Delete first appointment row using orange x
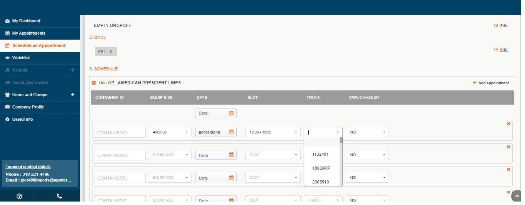This screenshot has height=205, width=525. 508,124
